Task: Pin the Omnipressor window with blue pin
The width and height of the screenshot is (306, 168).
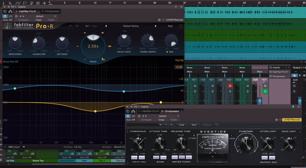Action: [x=293, y=107]
